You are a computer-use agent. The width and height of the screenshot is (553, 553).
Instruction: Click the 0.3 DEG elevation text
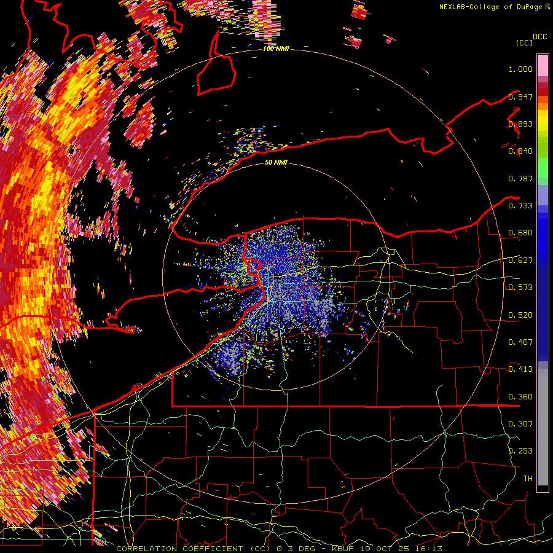[296, 549]
